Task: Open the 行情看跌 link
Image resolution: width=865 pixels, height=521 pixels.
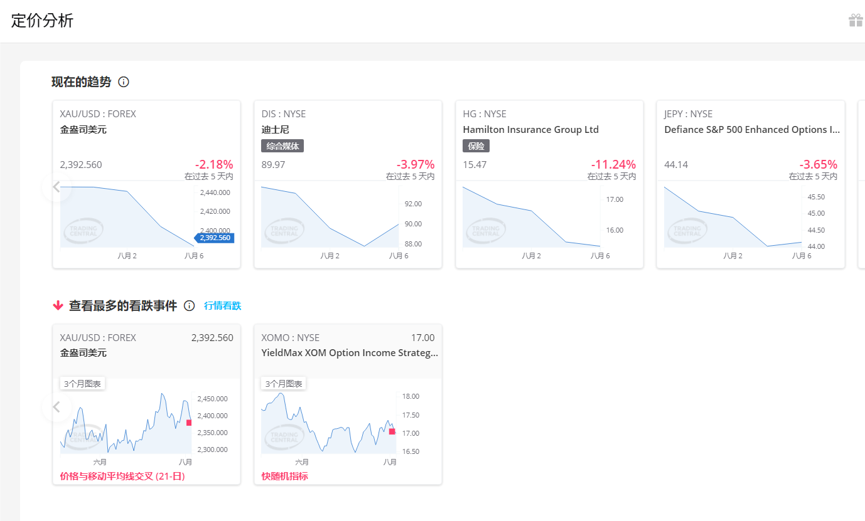Action: (222, 305)
